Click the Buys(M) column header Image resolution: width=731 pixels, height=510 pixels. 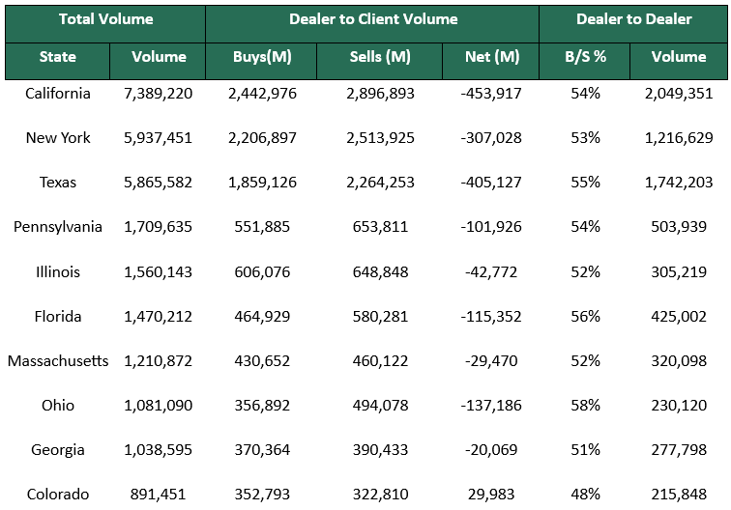click(x=262, y=57)
